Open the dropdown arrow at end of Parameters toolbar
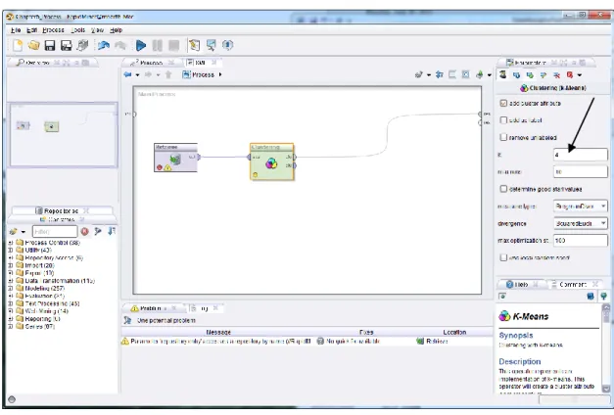The height and width of the screenshot is (415, 614). pos(580,75)
